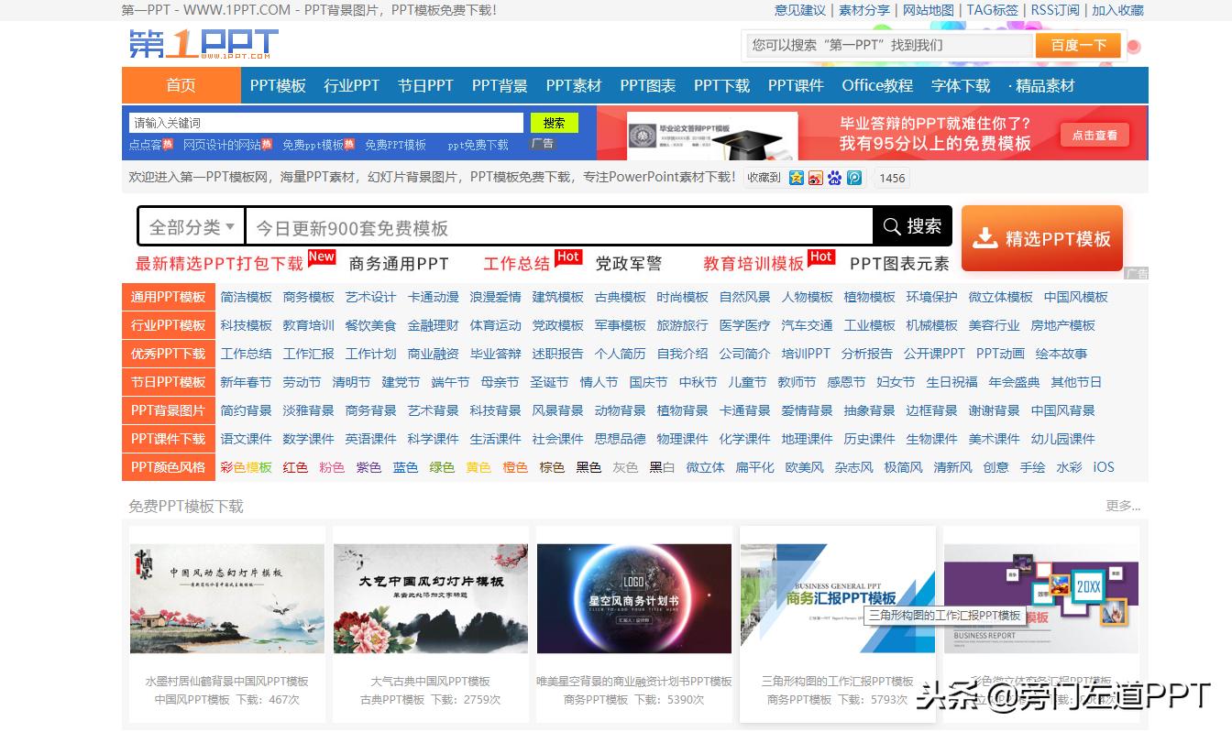This screenshot has height=732, width=1232.
Task: Open the 全部分类 category dropdown
Action: click(x=190, y=225)
